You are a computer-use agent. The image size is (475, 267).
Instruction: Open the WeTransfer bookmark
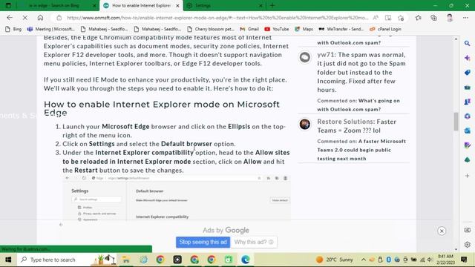point(341,29)
